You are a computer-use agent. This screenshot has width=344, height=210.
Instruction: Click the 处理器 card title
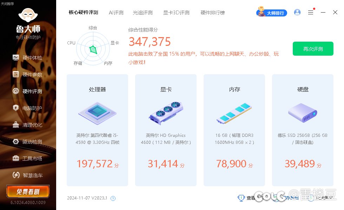point(98,89)
